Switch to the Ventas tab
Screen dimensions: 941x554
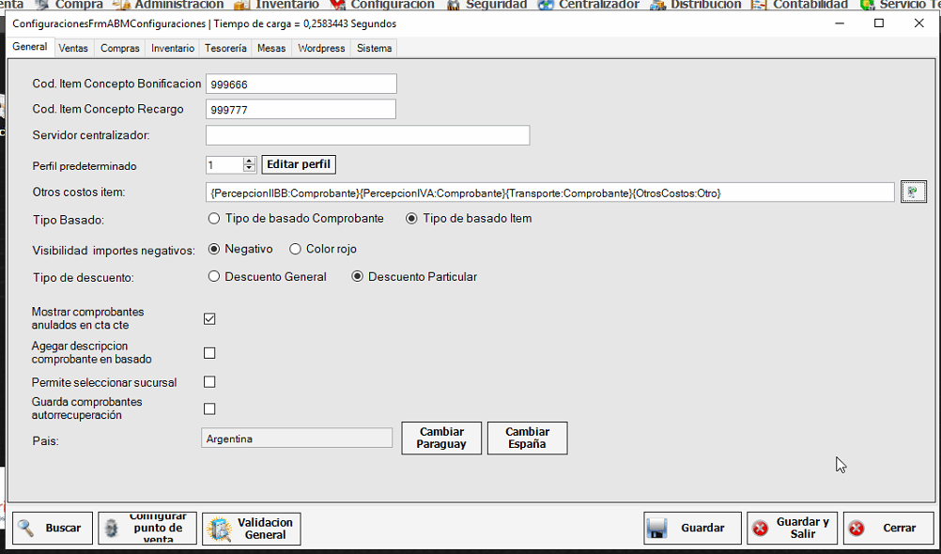73,48
